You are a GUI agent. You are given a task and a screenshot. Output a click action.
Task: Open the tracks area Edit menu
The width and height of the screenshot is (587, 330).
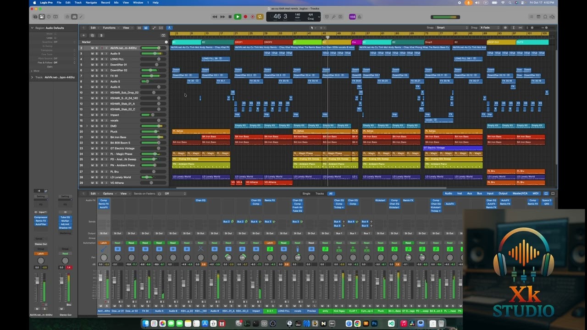pos(94,28)
